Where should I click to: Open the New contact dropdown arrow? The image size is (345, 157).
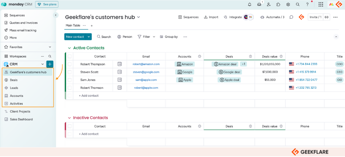tap(89, 37)
